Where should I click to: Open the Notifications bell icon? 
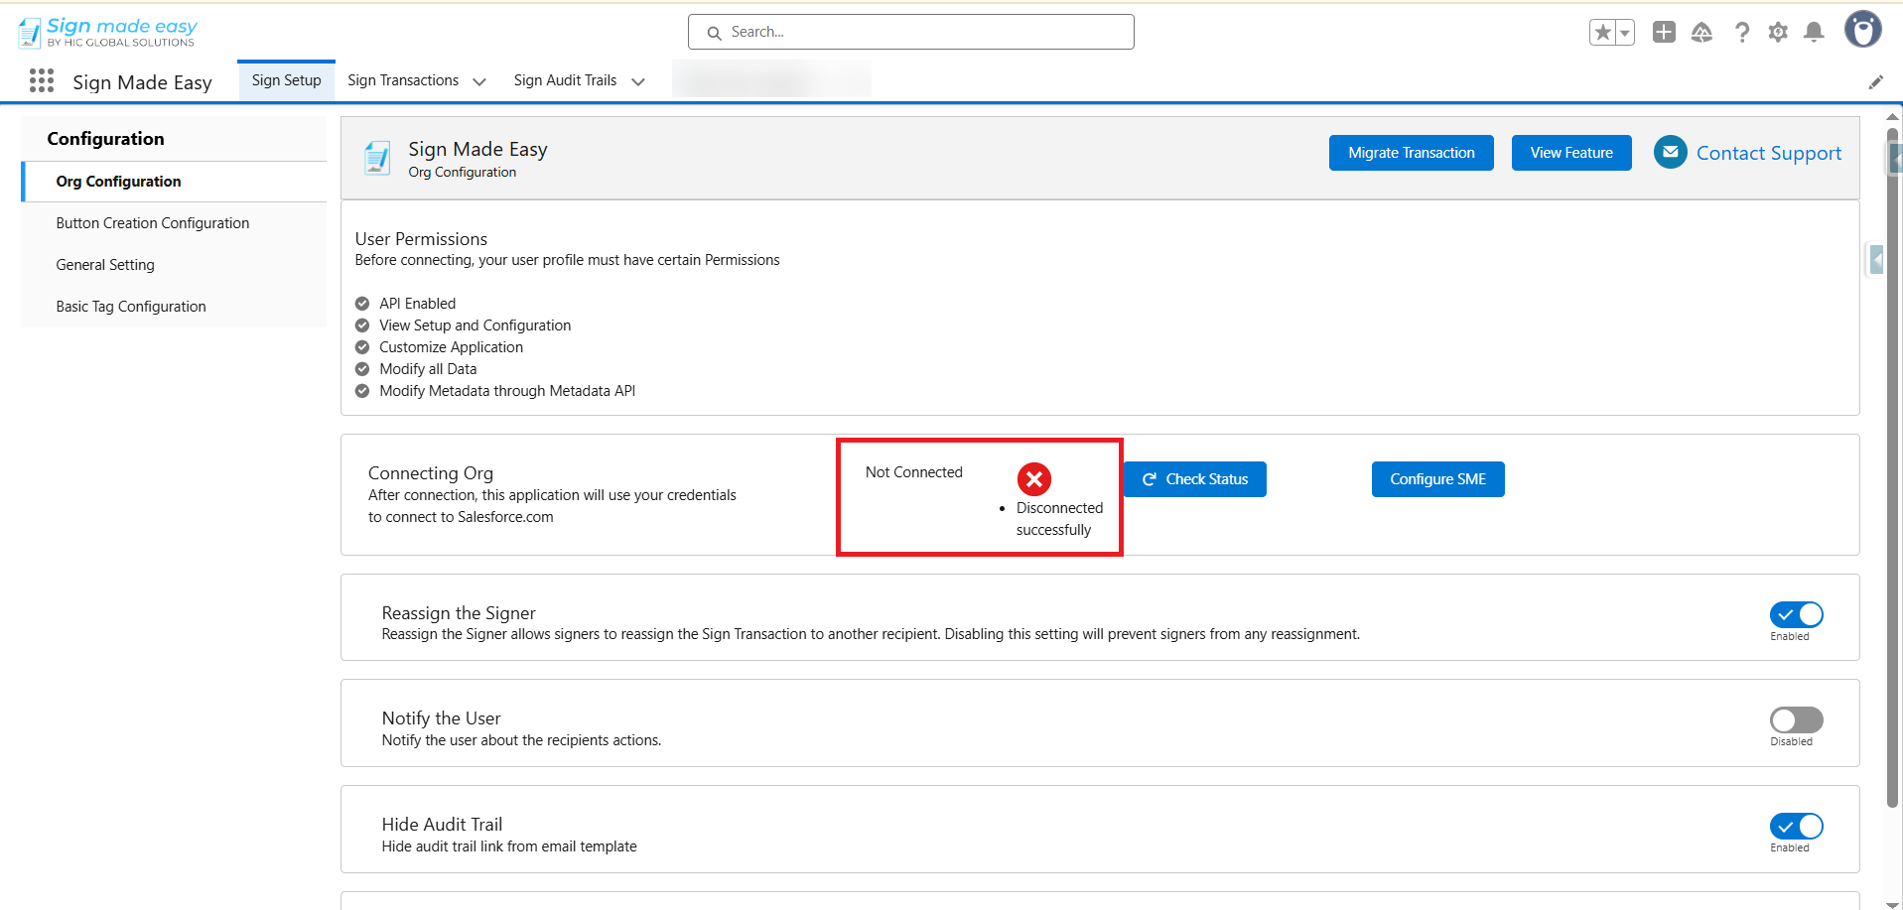pyautogui.click(x=1814, y=33)
